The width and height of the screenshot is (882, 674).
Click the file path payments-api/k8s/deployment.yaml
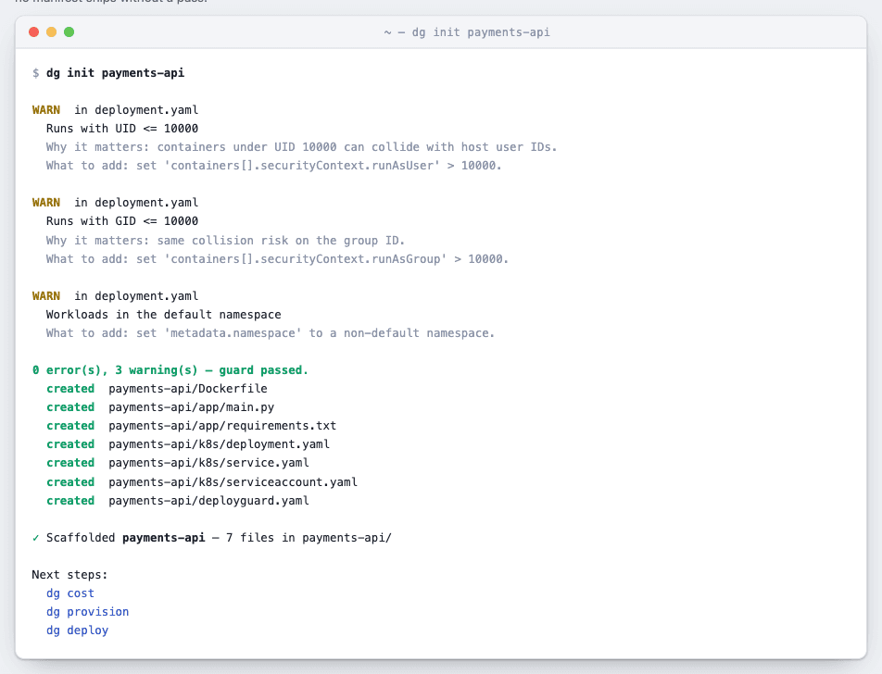click(219, 444)
